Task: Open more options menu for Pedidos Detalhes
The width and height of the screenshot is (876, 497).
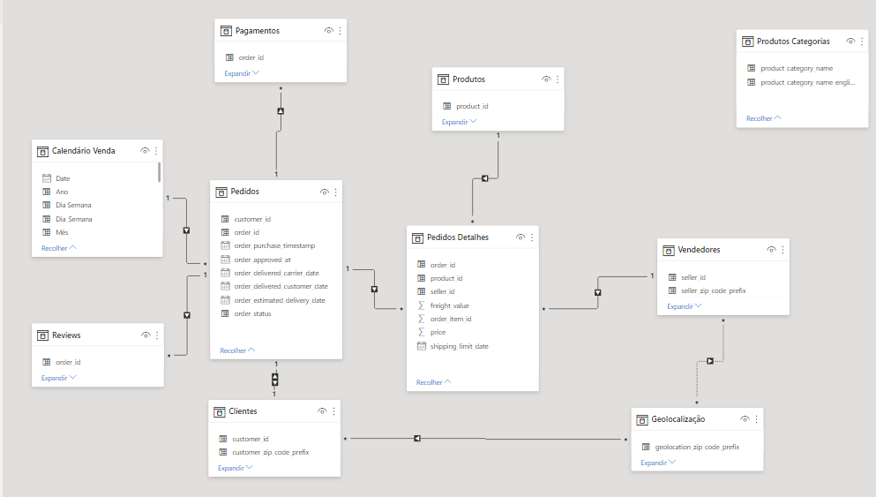Action: point(532,237)
